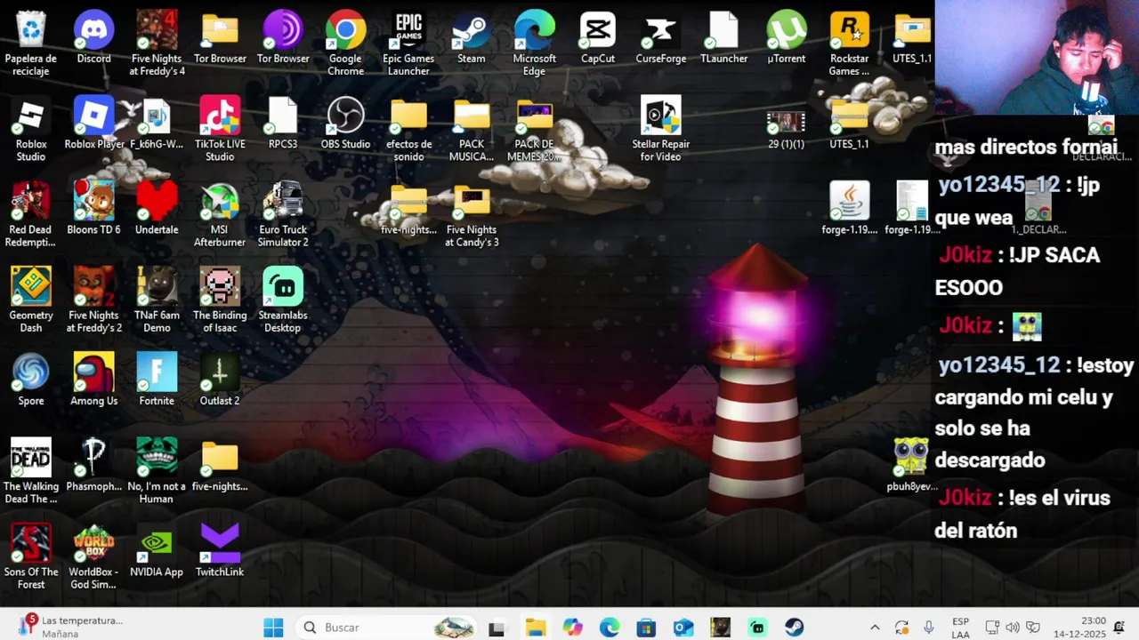The width and height of the screenshot is (1139, 640).
Task: Open Stellar Repair for Video shortcut
Action: [661, 130]
